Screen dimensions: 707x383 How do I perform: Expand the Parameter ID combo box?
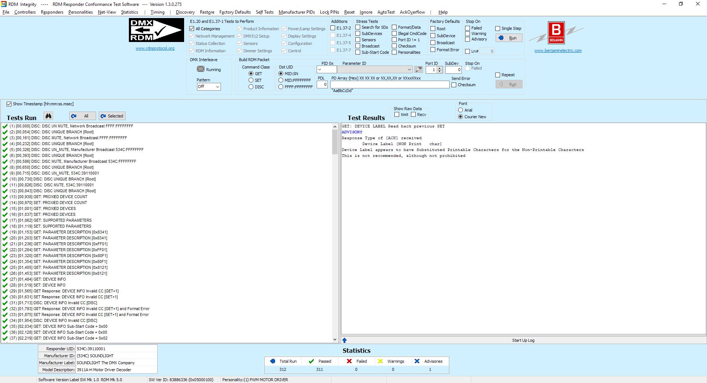tap(409, 70)
